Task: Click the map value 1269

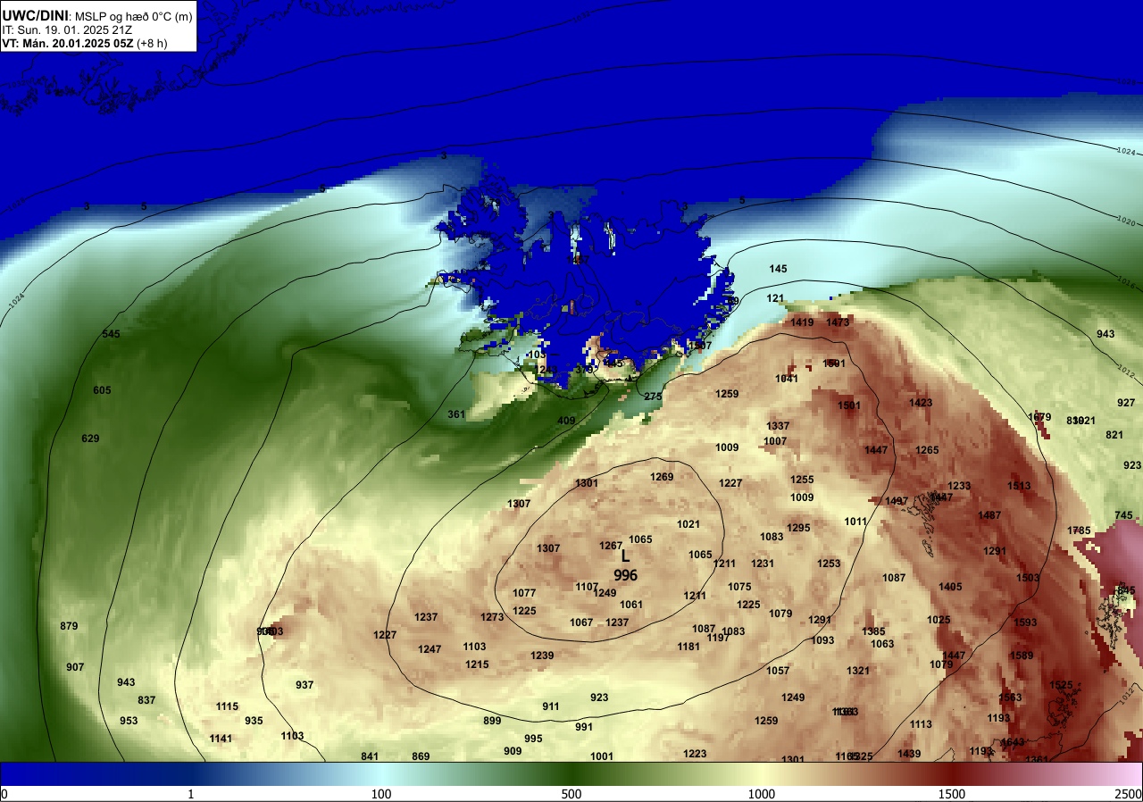Action: [x=662, y=477]
